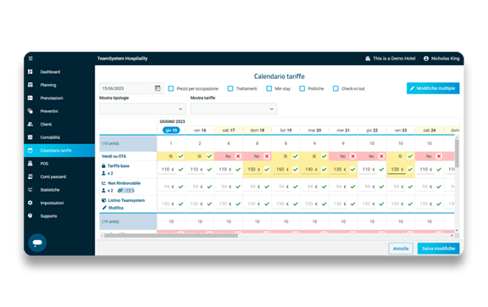The height and width of the screenshot is (307, 488).
Task: Open the Mostra tipologie dropdown
Action: click(x=142, y=109)
